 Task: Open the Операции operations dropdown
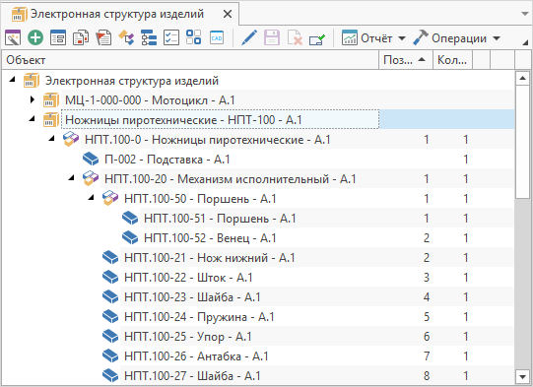pos(456,38)
